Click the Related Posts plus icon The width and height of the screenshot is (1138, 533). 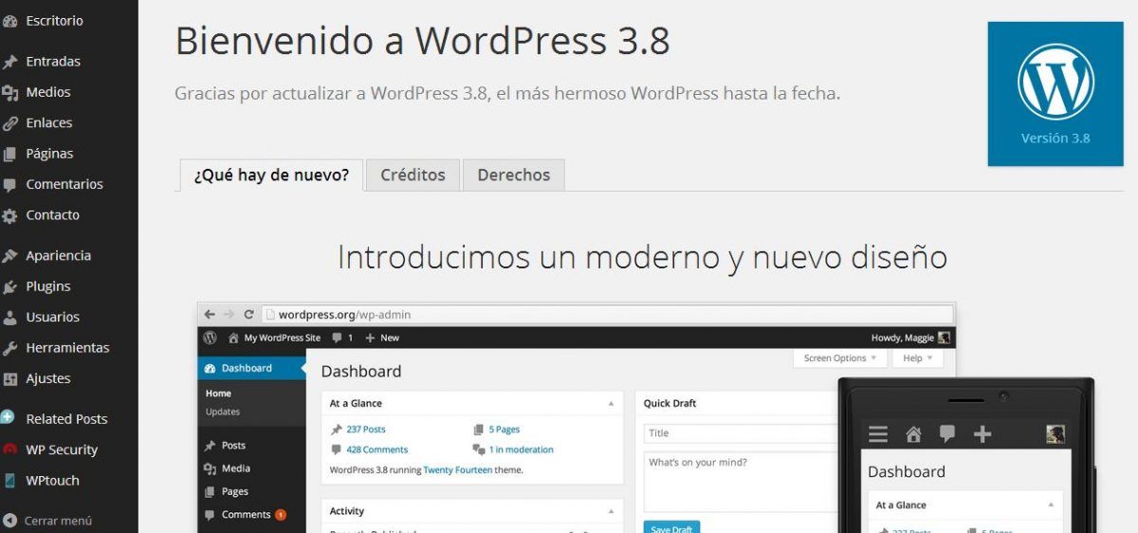point(9,417)
